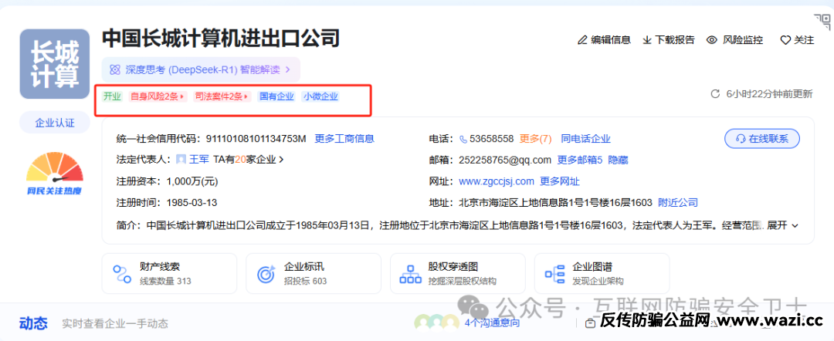Open 更多工商信息 link
This screenshot has height=341, width=834.
tap(344, 139)
